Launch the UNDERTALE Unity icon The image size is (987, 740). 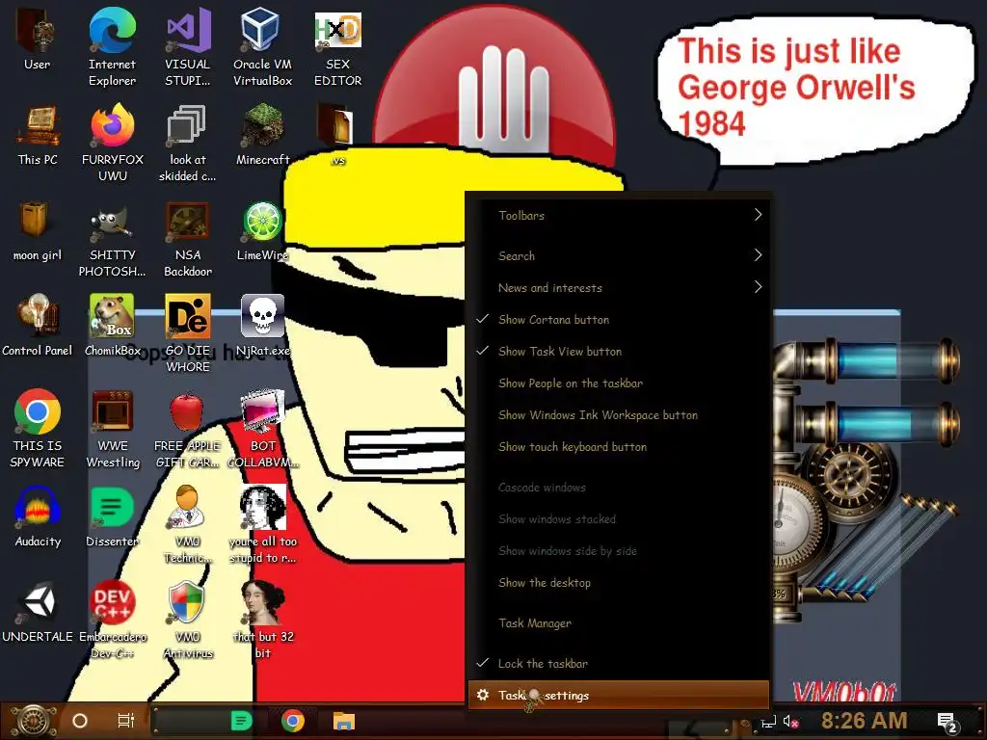point(38,612)
